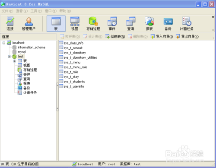Select mysql database in tree
The height and width of the screenshot is (168, 216).
tap(22, 52)
